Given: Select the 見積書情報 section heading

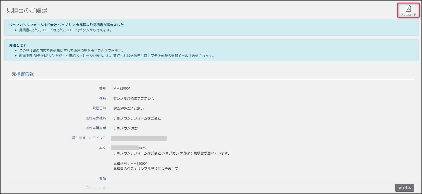Looking at the screenshot, I should 23,74.
